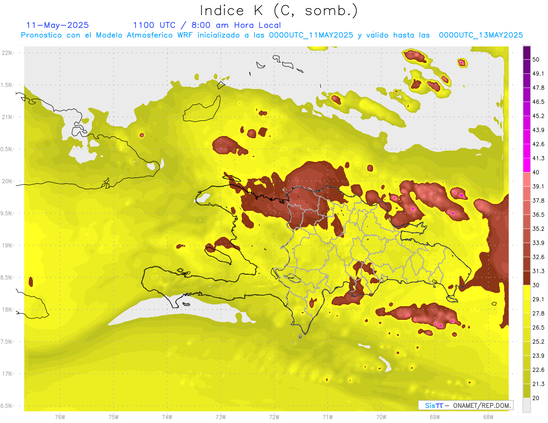This screenshot has width=548, height=423.
Task: Click the legend value '43.9'
Action: [x=538, y=130]
